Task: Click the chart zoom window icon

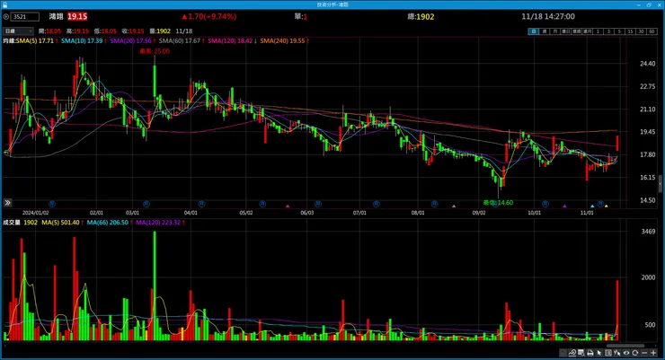Action: click(581, 353)
